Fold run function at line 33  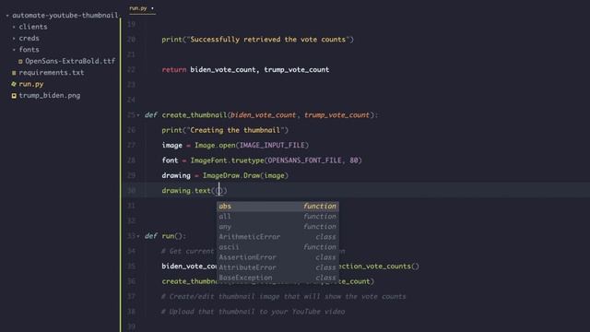138,236
